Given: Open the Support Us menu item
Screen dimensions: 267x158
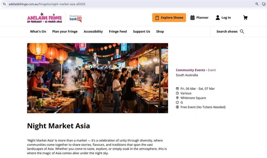Looking at the screenshot, I should [142, 32].
